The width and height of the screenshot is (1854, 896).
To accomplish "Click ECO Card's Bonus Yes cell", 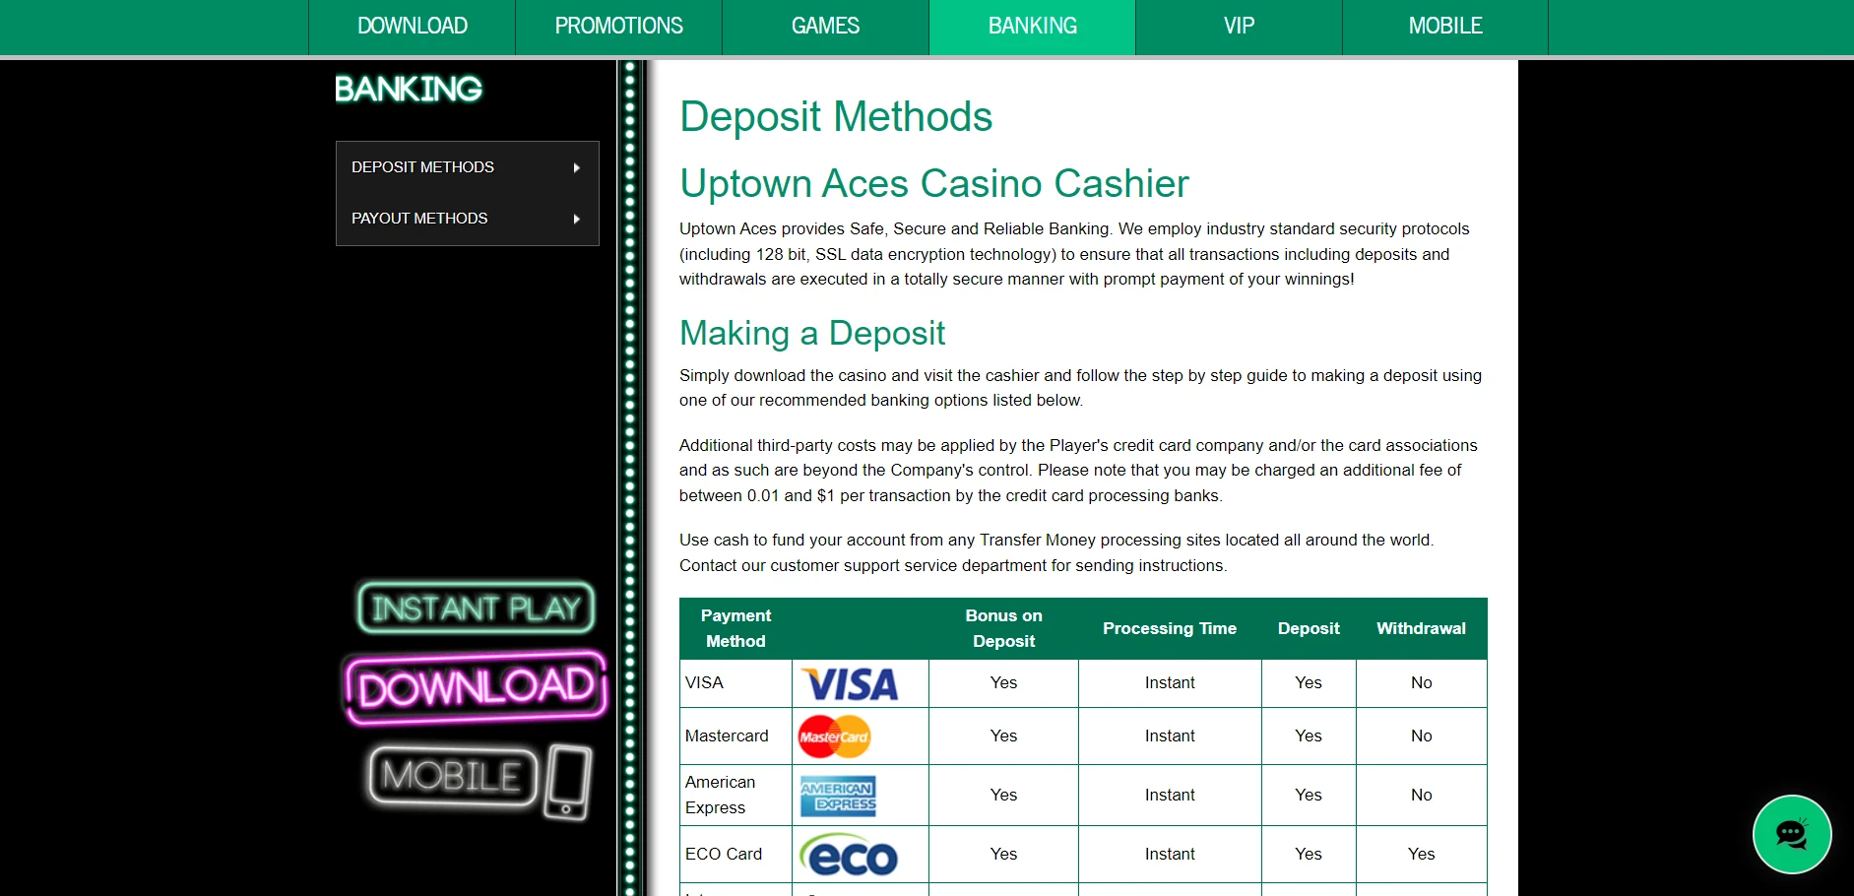I will (1003, 855).
